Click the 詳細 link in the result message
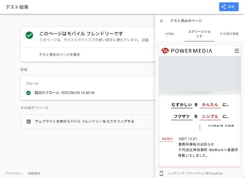This screenshot has width=244, height=178. [145, 40]
